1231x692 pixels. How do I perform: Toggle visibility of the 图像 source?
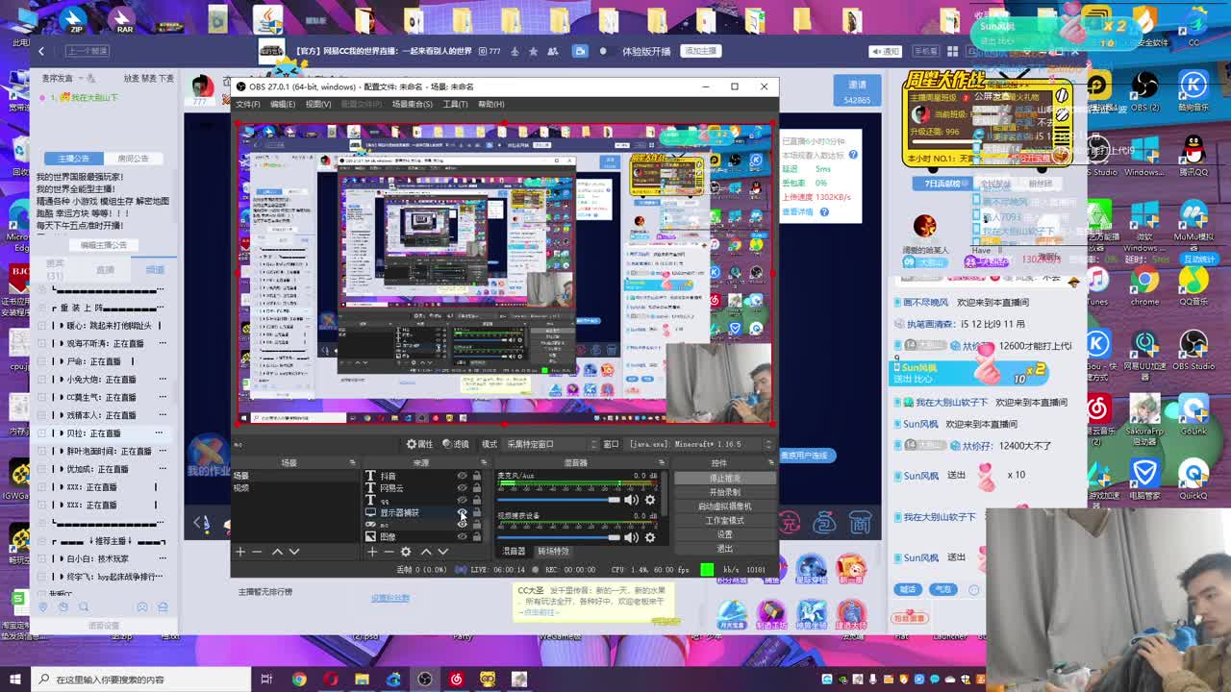point(462,536)
